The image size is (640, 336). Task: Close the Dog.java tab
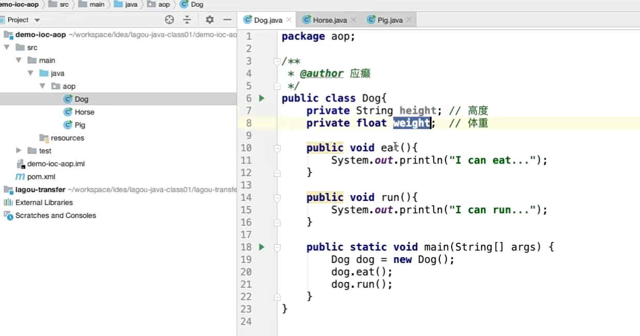[x=289, y=20]
